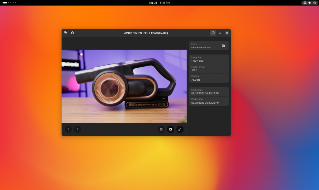Click the File Modified date row
The height and width of the screenshot is (190, 319).
click(x=209, y=101)
